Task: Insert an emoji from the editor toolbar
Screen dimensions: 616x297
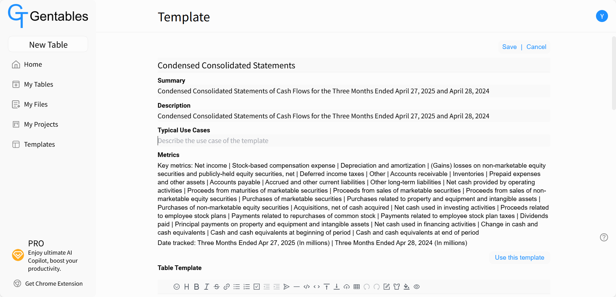Action: point(177,287)
